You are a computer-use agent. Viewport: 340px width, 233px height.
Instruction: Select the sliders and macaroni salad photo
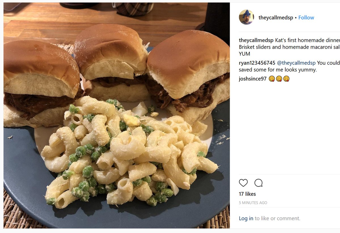(117, 115)
